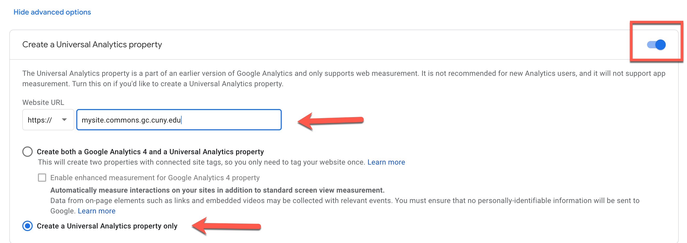Focus the Website URL text field
The height and width of the screenshot is (243, 687).
[x=179, y=120]
